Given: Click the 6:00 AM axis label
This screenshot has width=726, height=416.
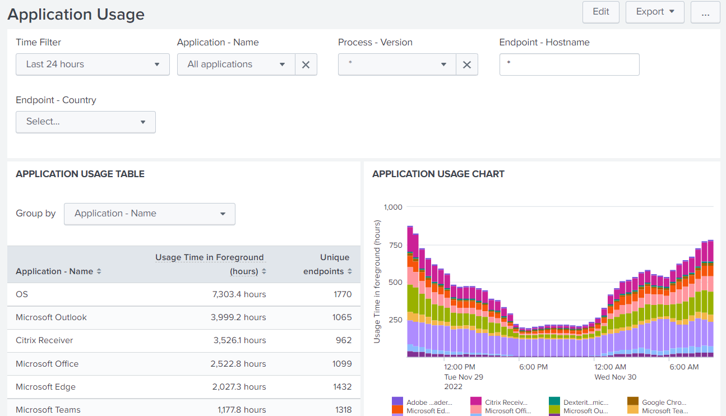Looking at the screenshot, I should click(685, 367).
